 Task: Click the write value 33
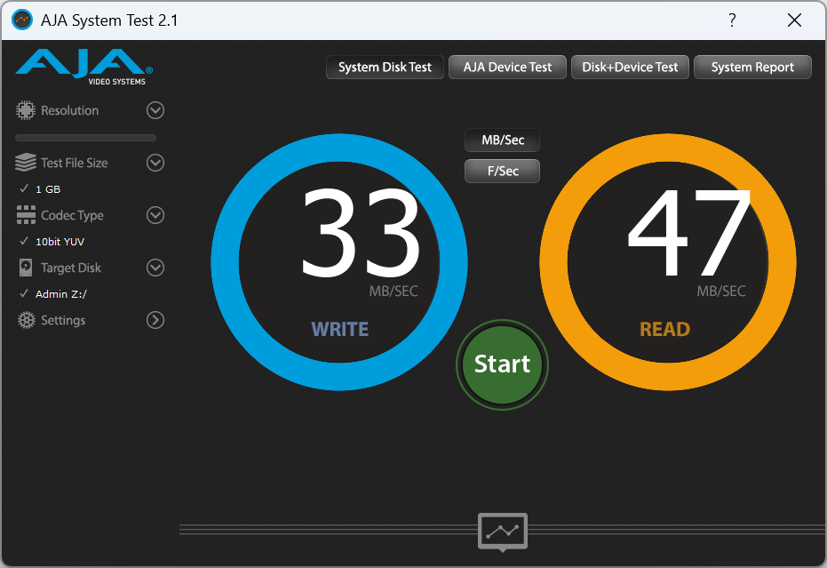coord(361,233)
